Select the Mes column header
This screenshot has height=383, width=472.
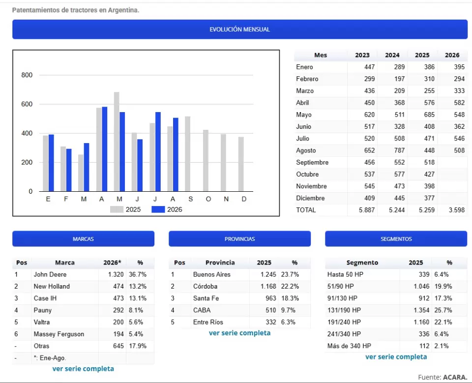321,55
